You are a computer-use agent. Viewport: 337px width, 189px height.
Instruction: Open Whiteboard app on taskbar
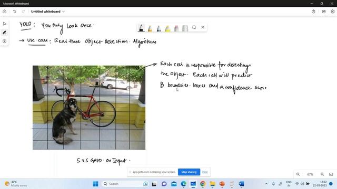click(193, 184)
